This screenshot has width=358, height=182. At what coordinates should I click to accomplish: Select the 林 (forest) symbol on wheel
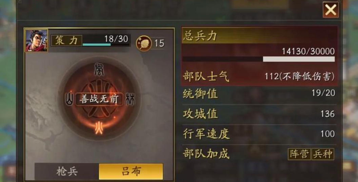click(131, 99)
